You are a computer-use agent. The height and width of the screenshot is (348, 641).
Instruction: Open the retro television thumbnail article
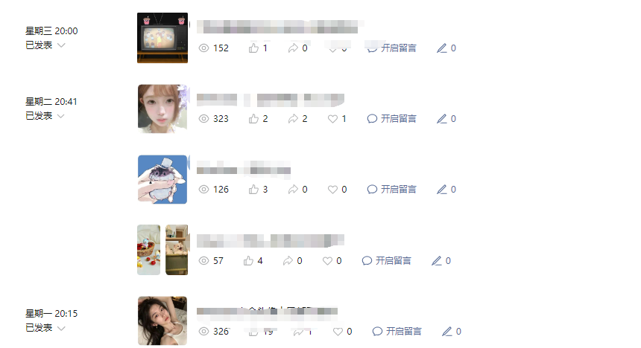[162, 38]
